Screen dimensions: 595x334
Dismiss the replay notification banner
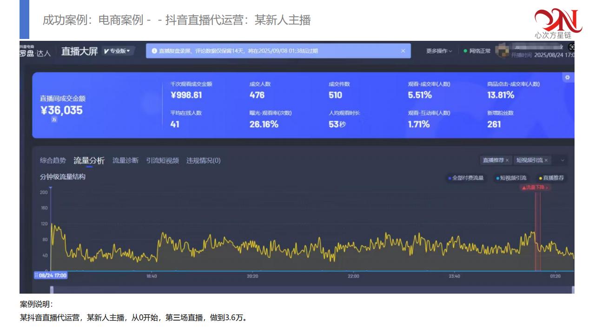click(x=403, y=51)
